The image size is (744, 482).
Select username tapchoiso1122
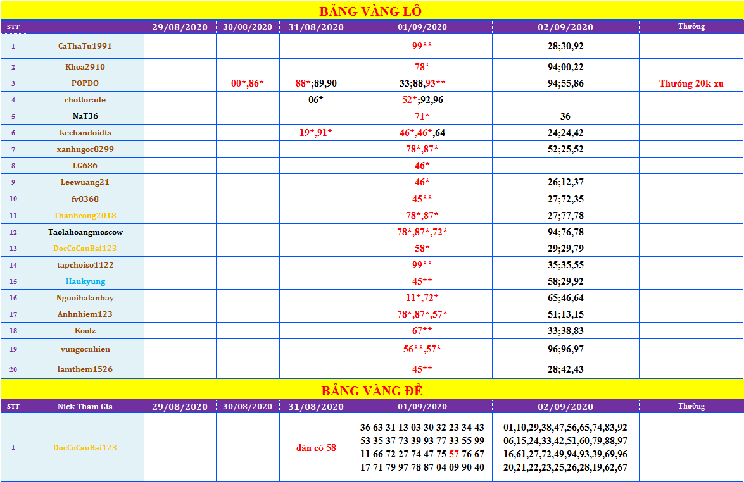pos(85,265)
